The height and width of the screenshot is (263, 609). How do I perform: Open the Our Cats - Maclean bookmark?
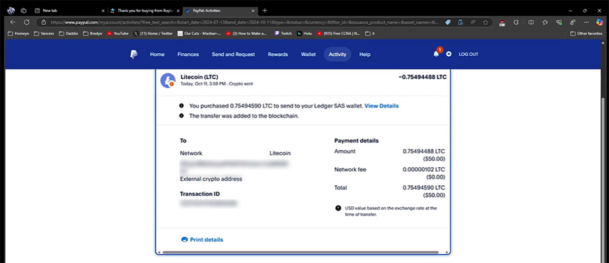(200, 33)
